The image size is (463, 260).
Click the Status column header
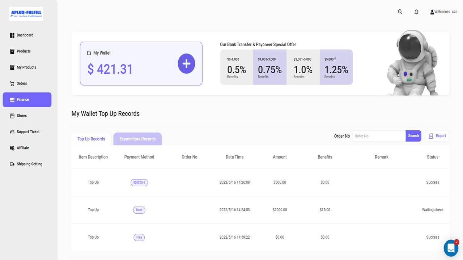click(x=433, y=157)
